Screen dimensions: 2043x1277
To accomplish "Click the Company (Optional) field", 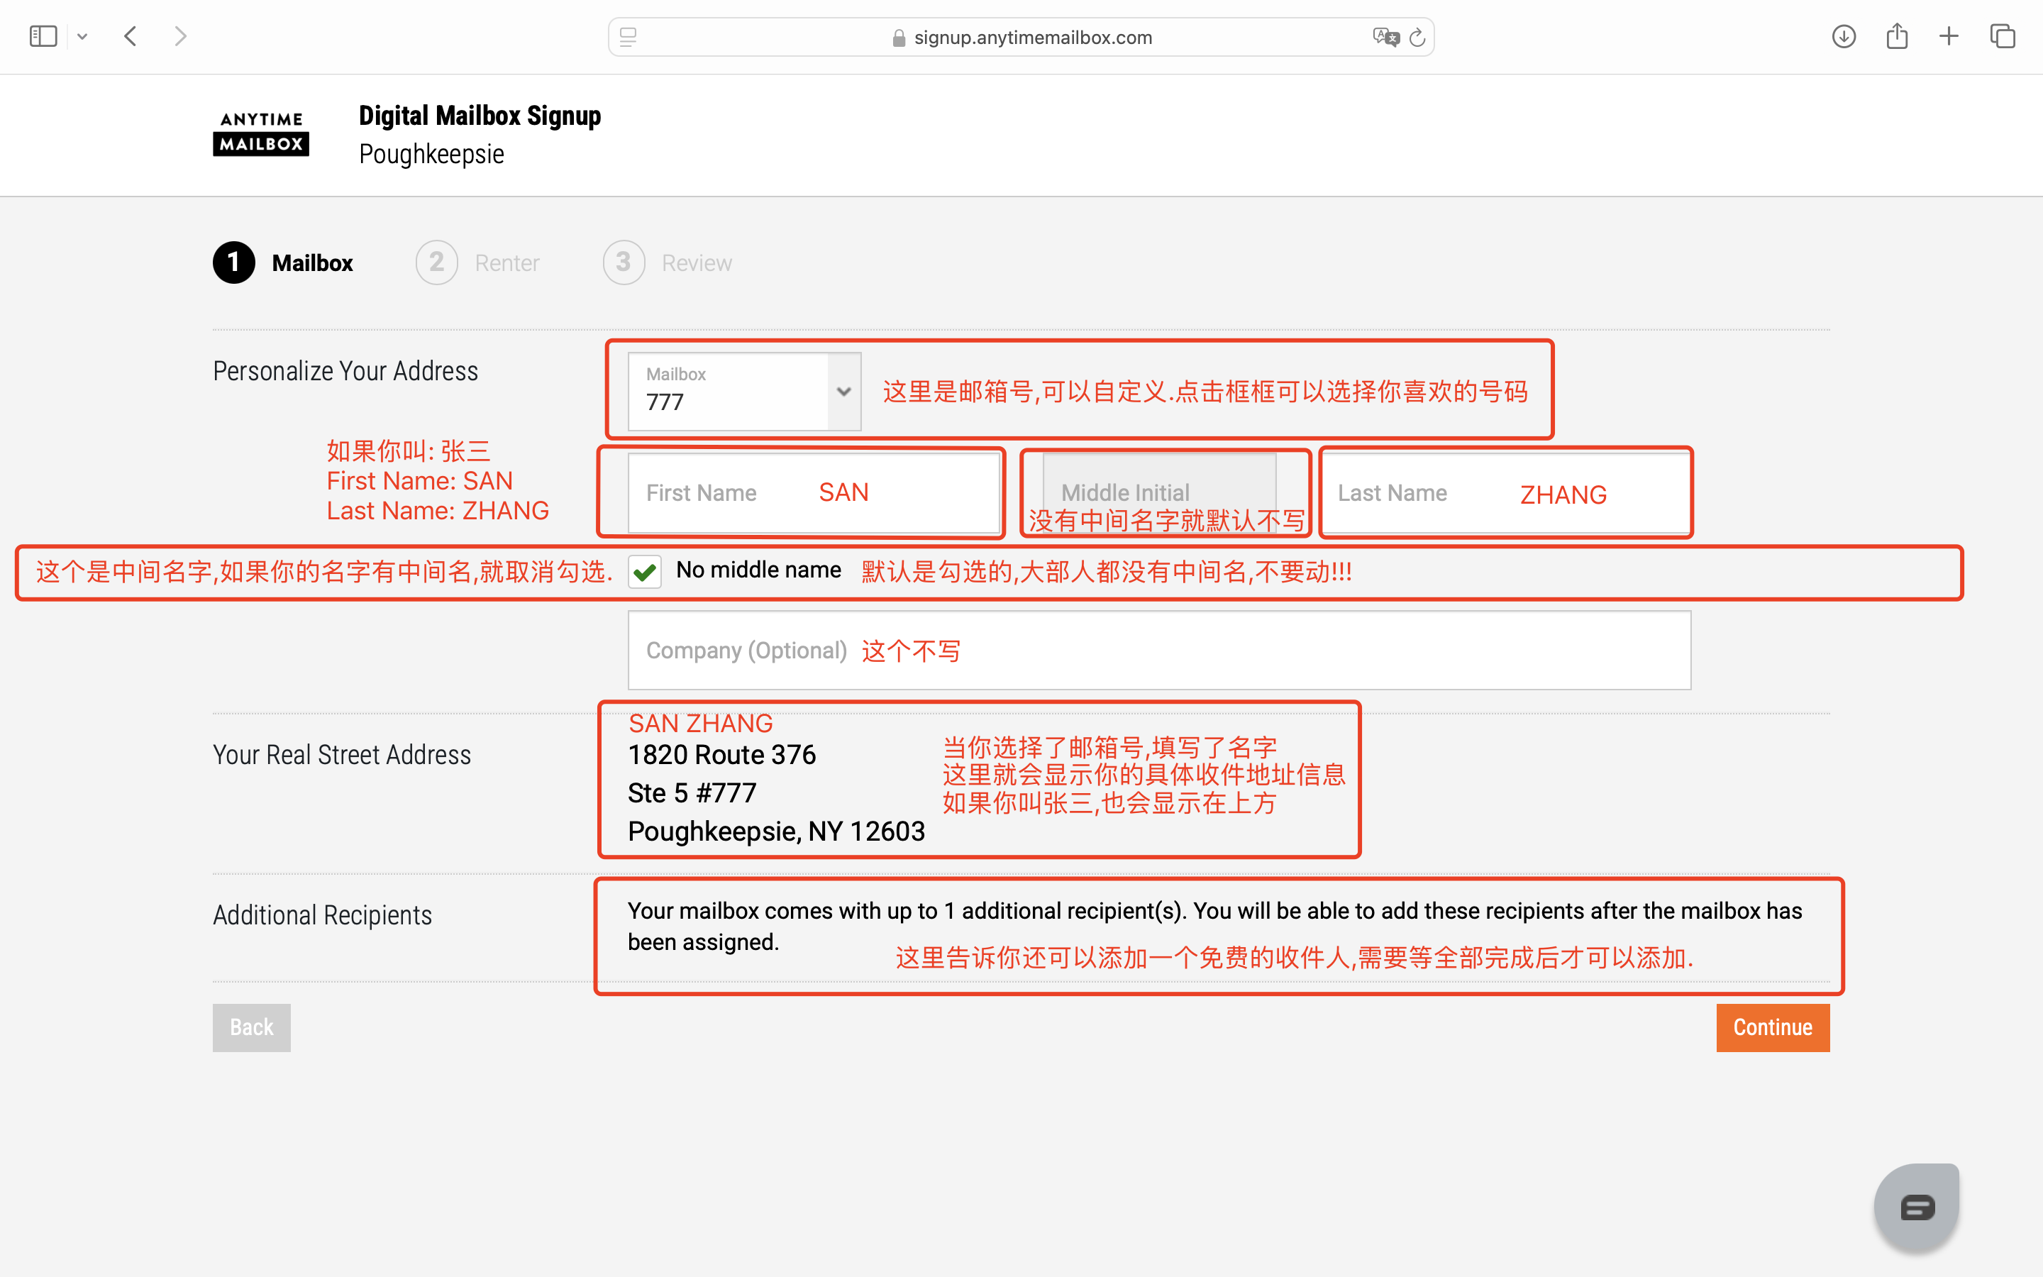I will (1159, 651).
